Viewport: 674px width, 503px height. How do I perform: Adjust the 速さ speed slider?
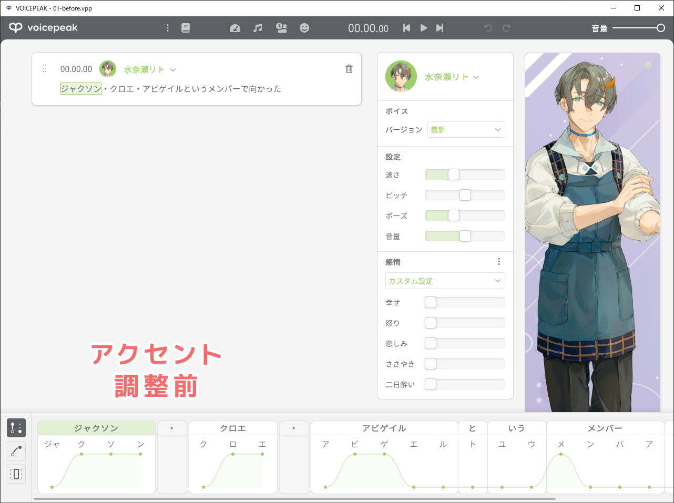(465, 174)
